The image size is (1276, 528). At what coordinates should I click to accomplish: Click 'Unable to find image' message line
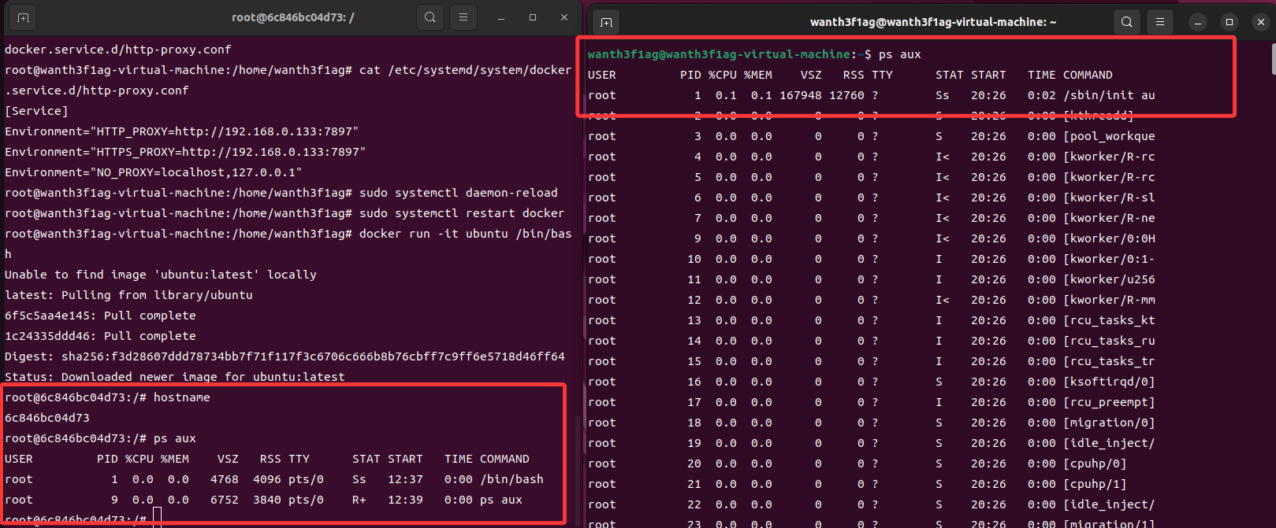coord(161,275)
